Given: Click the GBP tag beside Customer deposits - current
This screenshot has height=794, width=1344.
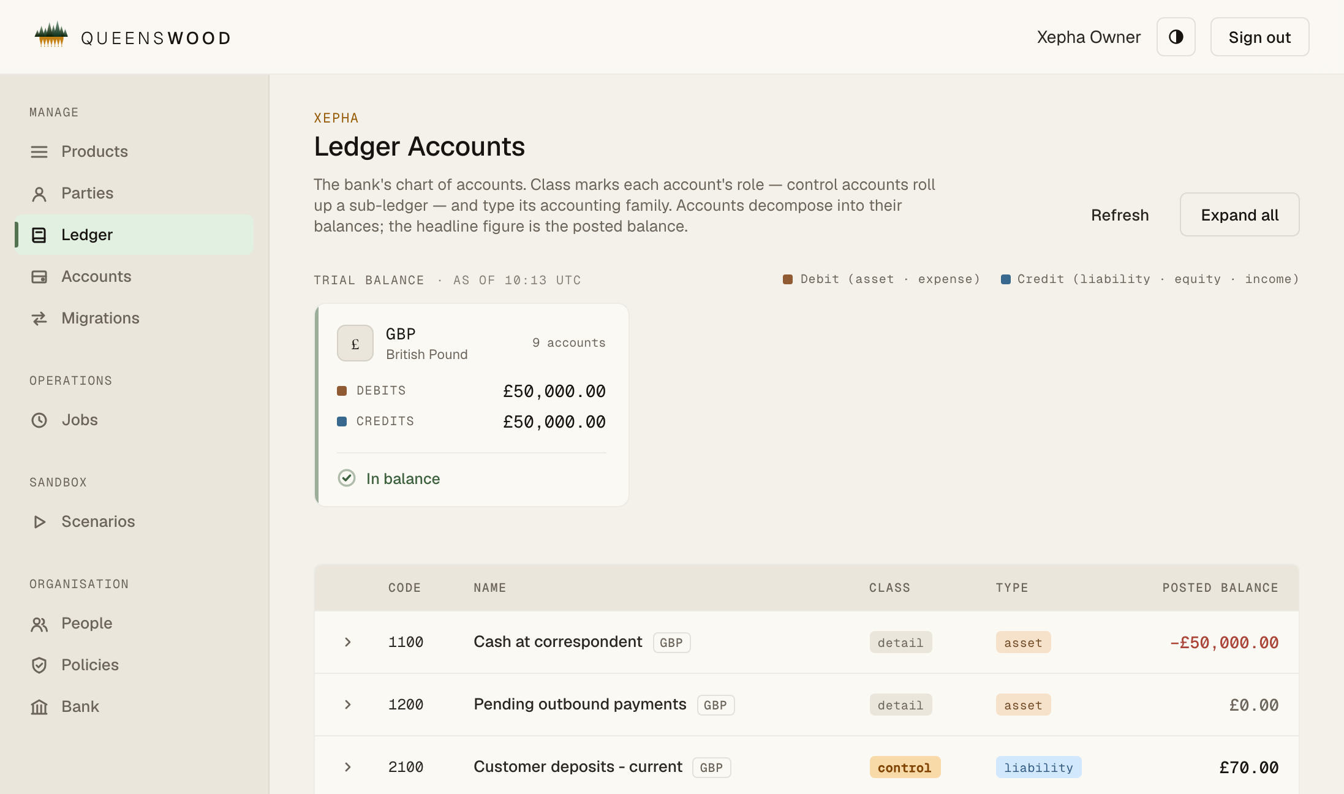Looking at the screenshot, I should 711,768.
